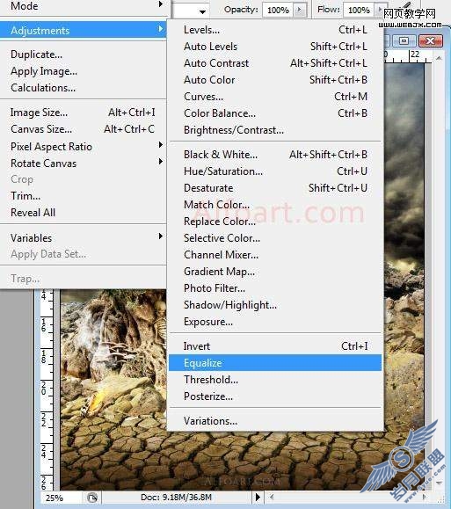Click the vertical scrollbar up arrow
451x509 pixels.
pyautogui.click(x=439, y=58)
